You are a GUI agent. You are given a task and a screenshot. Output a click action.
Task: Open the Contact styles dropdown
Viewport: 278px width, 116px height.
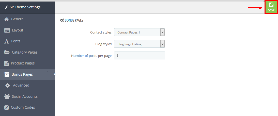[x=140, y=32]
